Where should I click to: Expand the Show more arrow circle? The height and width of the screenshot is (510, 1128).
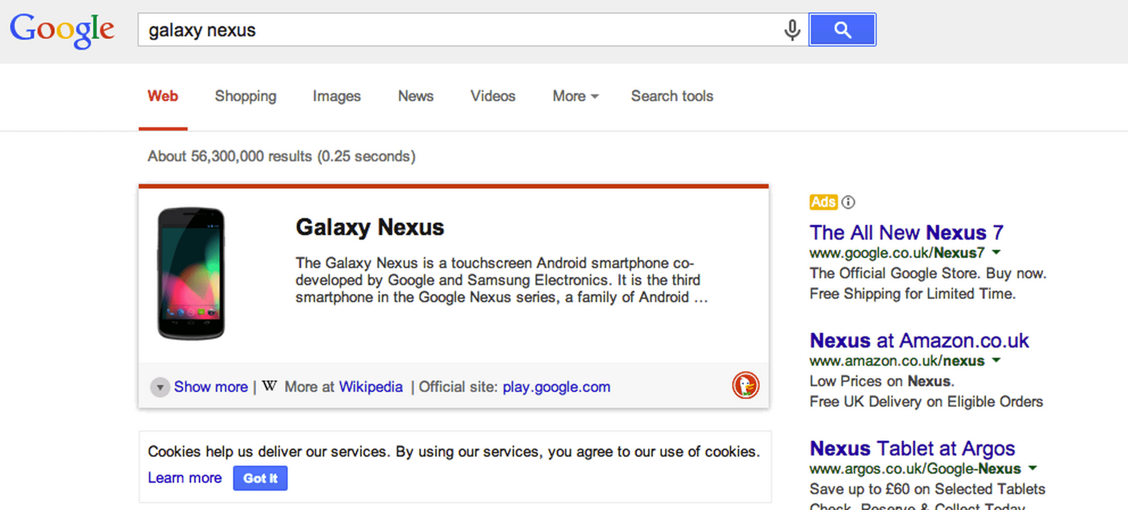click(x=160, y=387)
